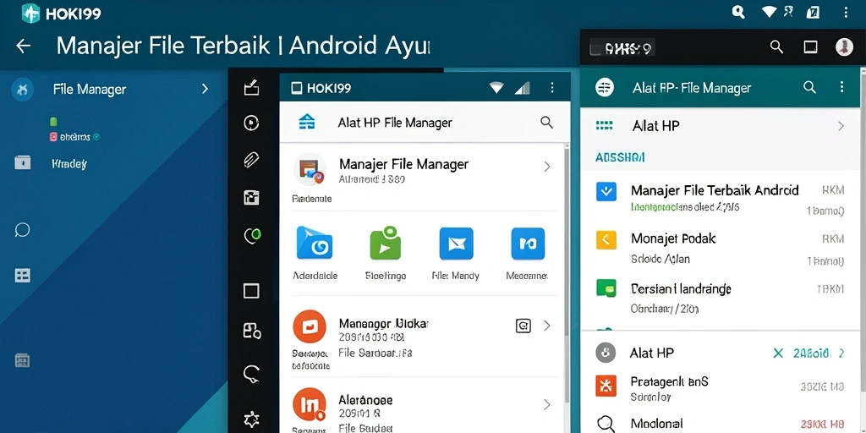This screenshot has width=866, height=433.
Task: Go back with the arrow beside Manajer File Terbaik
Action: pos(23,46)
